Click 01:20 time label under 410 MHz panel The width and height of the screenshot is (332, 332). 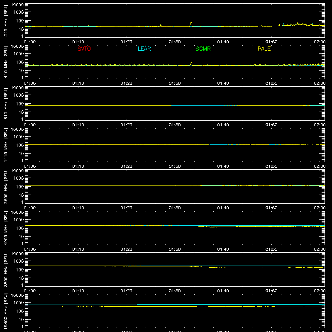click(x=127, y=83)
